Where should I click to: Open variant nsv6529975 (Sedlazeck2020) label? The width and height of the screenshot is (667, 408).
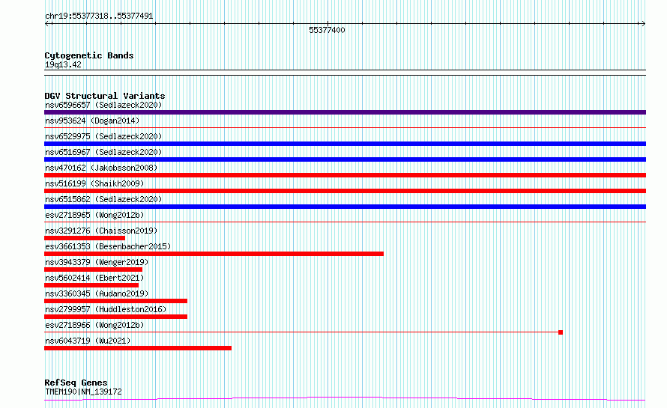[x=103, y=136]
